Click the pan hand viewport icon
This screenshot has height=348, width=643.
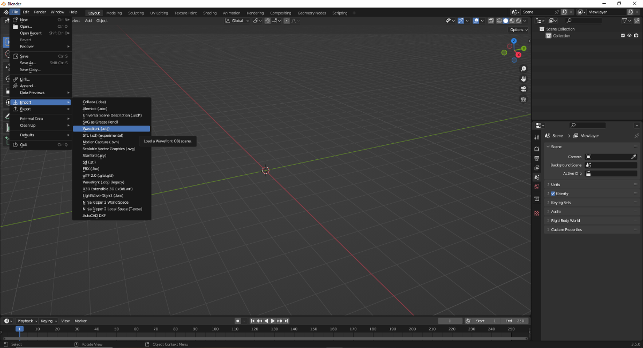click(524, 79)
